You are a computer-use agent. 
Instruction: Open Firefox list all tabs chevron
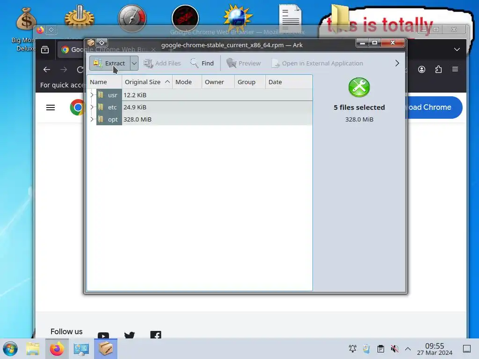(x=457, y=50)
